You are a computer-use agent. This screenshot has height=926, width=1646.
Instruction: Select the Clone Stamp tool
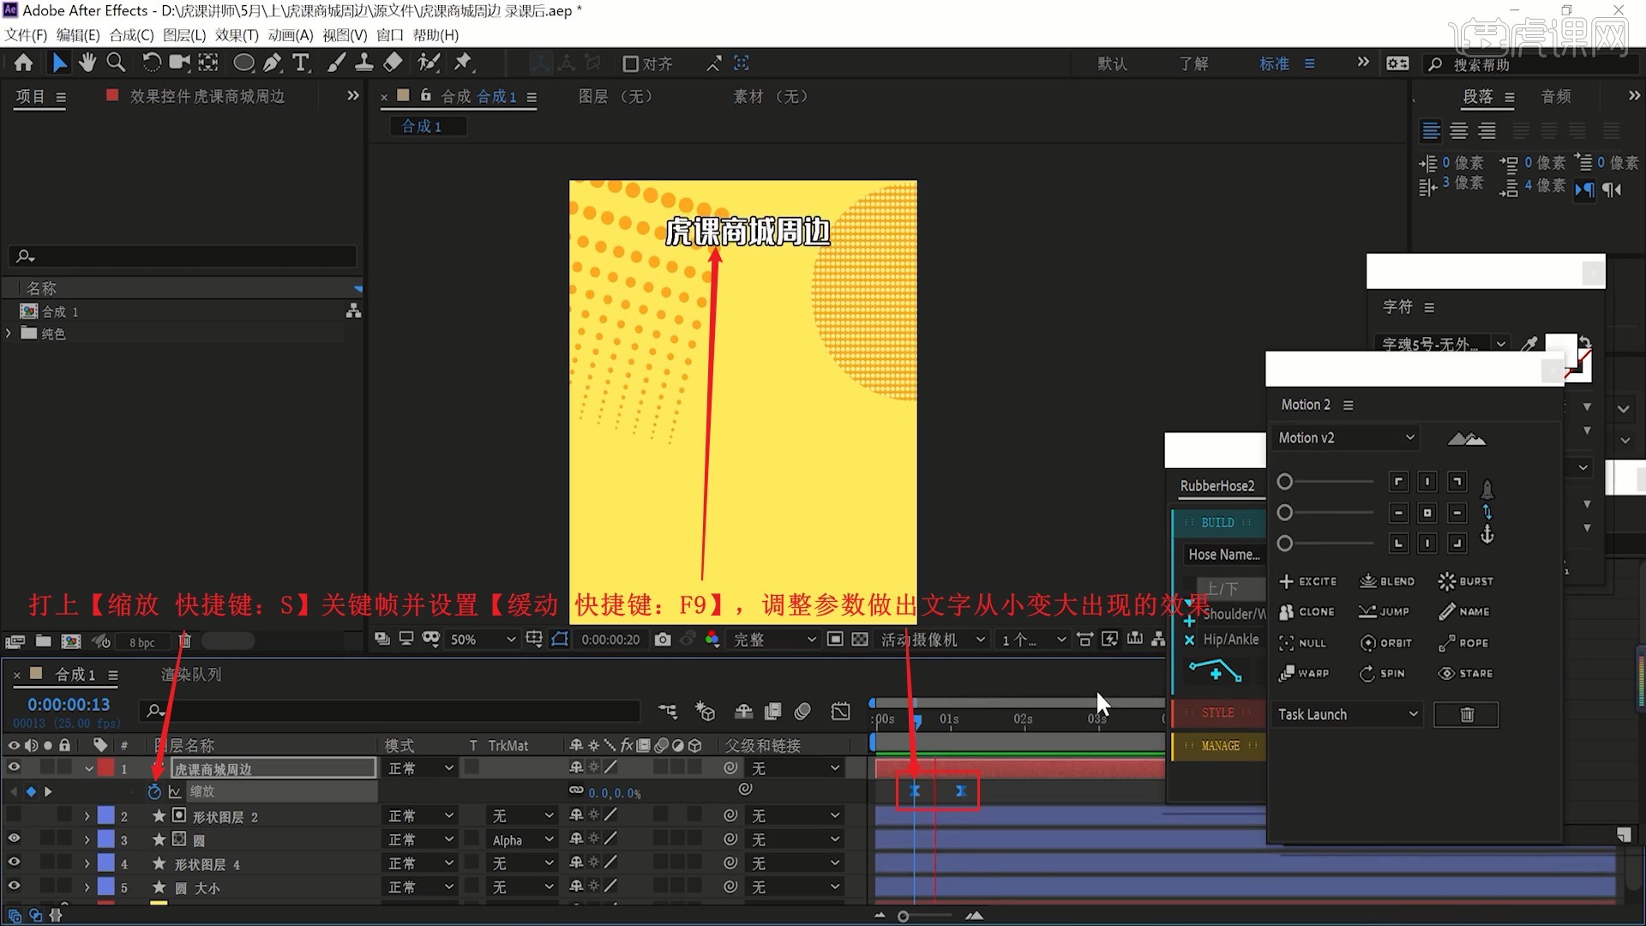(363, 63)
